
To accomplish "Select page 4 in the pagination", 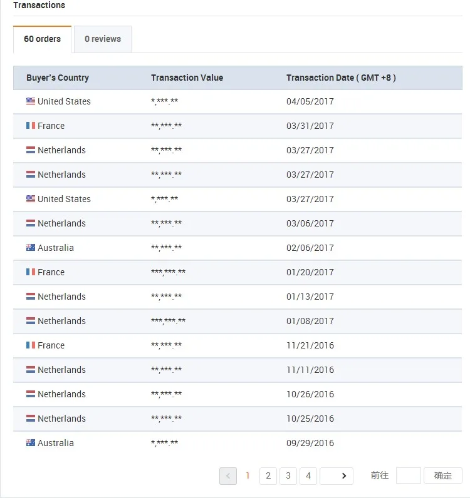I will pos(308,476).
